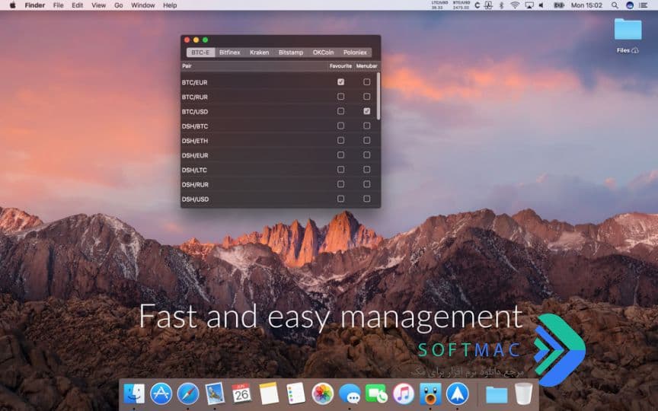The height and width of the screenshot is (411, 658).
Task: Enable Menubar for DSH/USD
Action: (367, 199)
